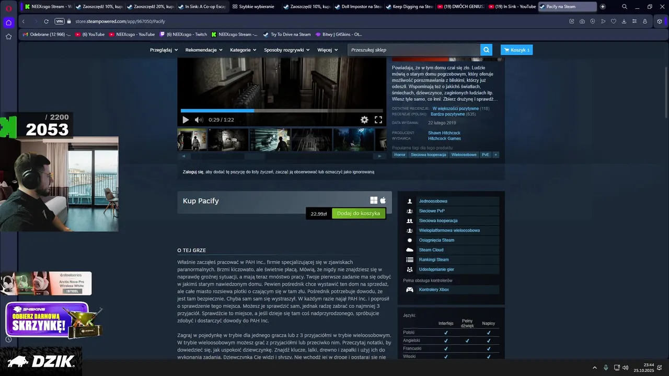Click the store search magnifier button
This screenshot has height=376, width=669.
pyautogui.click(x=487, y=50)
